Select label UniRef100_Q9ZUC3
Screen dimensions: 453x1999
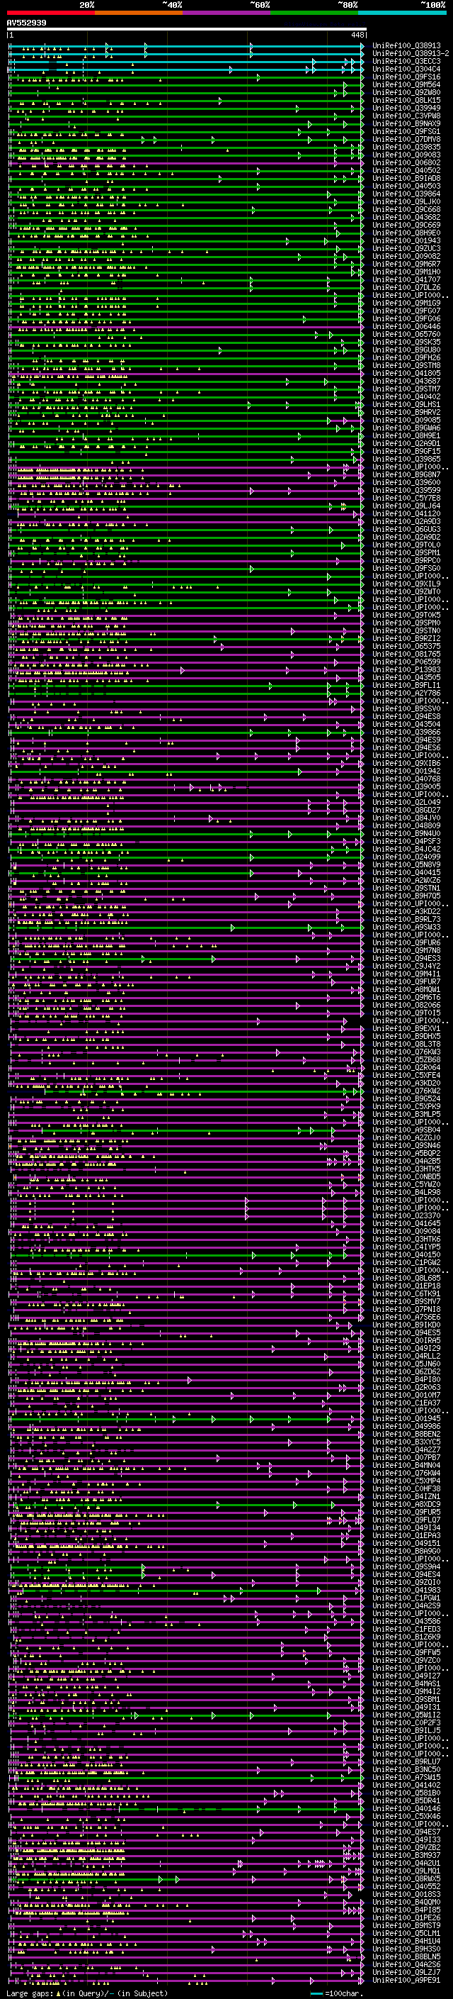click(x=406, y=248)
